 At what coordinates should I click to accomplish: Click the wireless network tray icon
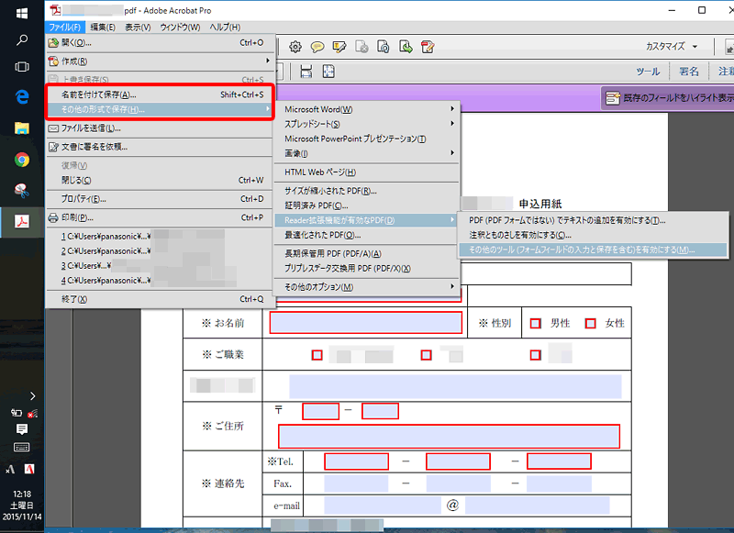(32, 414)
